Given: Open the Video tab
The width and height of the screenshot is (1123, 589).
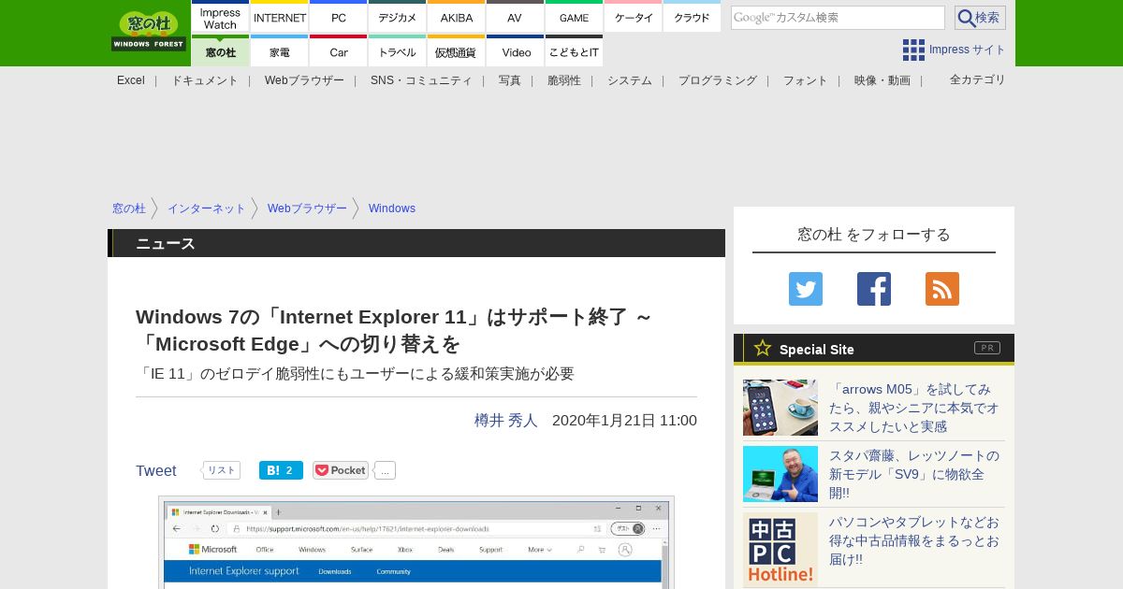Looking at the screenshot, I should point(516,51).
